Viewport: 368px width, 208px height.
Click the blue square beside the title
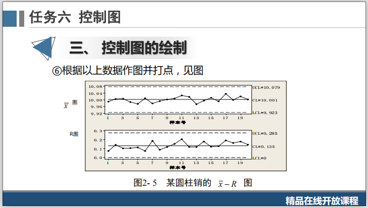click(9, 18)
